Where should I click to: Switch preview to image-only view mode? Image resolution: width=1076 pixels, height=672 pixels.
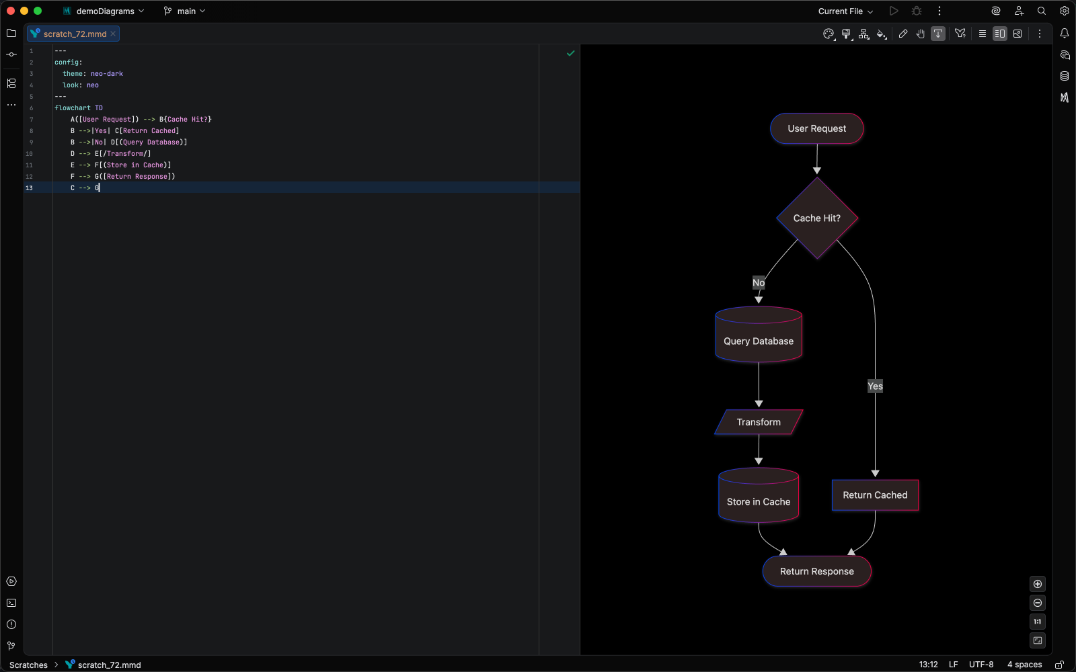click(x=1017, y=34)
